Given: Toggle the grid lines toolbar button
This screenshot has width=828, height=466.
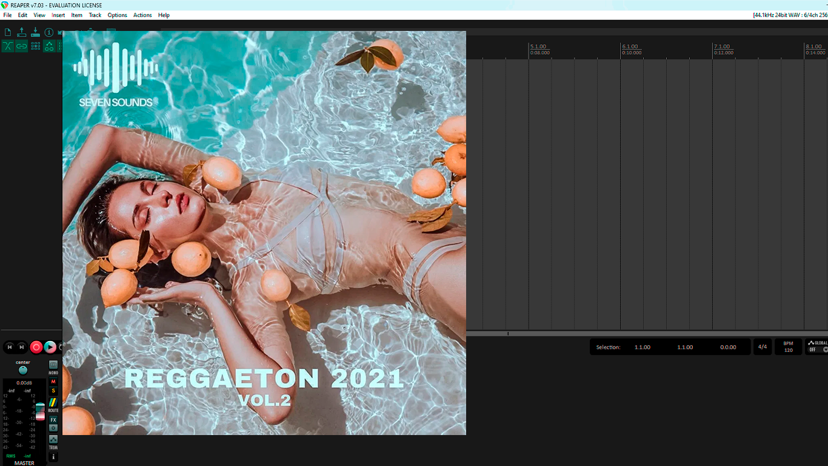Looking at the screenshot, I should [x=36, y=46].
